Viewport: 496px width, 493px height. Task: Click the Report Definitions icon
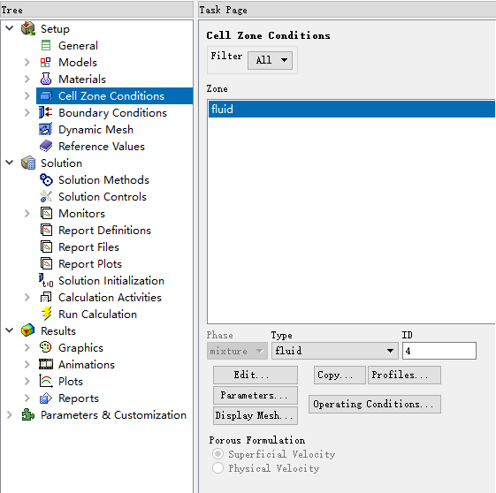pos(46,230)
